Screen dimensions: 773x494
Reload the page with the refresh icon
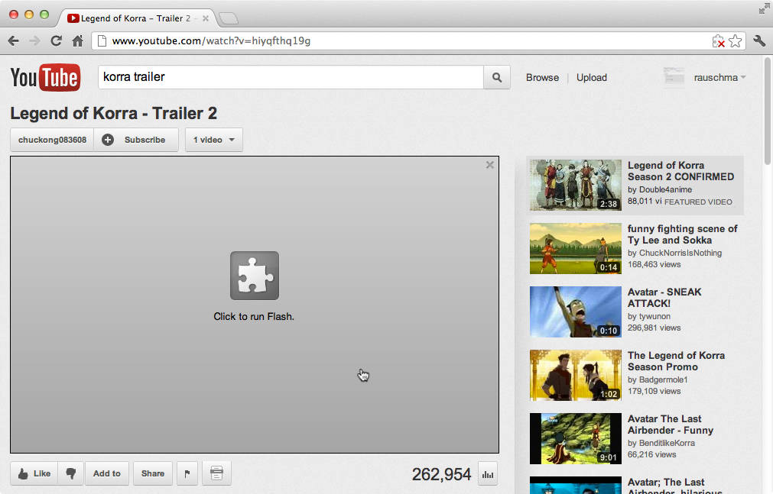(57, 41)
